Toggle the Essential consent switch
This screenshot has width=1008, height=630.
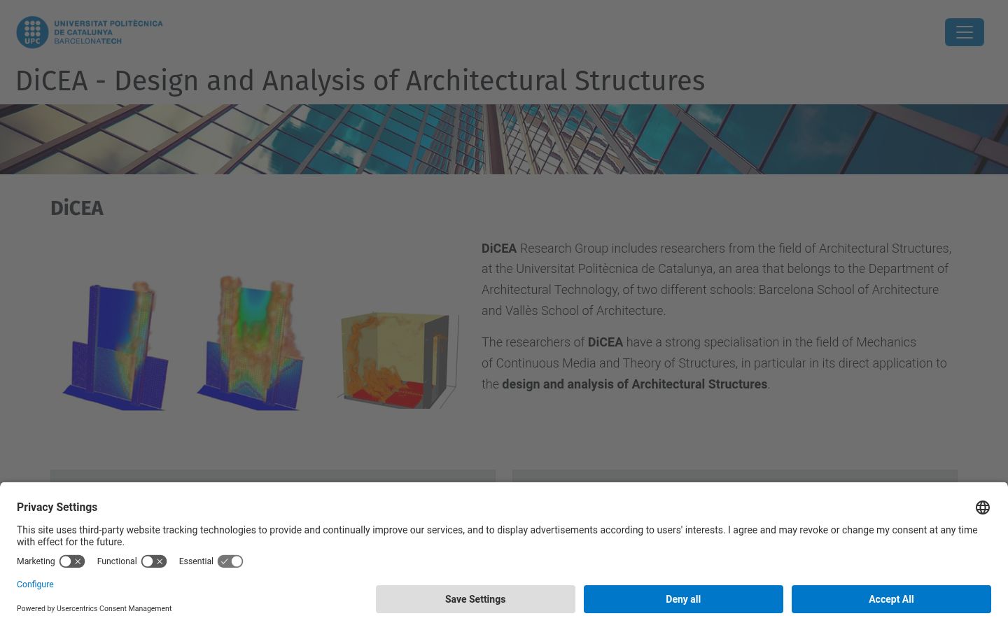tap(230, 561)
